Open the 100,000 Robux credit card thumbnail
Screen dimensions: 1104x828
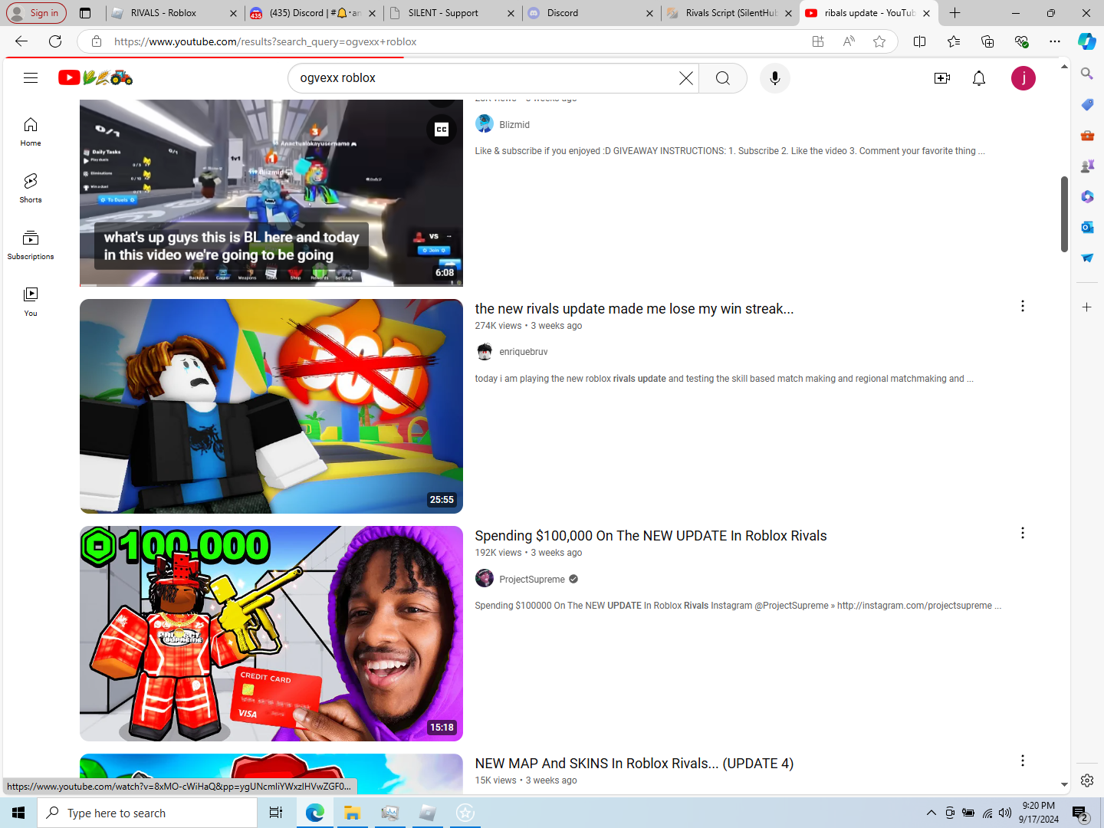(x=271, y=633)
